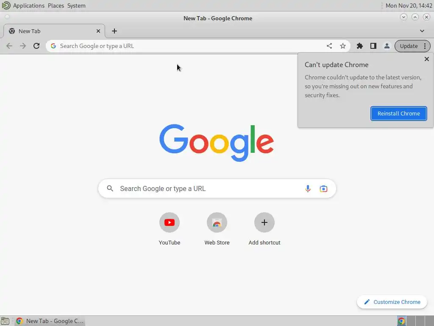Reload the current page
Screen dimensions: 434x326
coord(36,46)
